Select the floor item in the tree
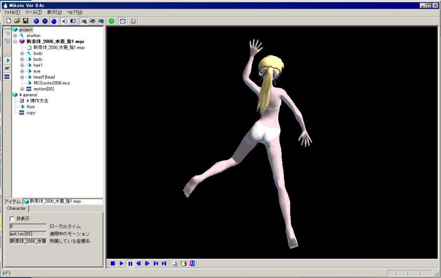 coord(31,107)
